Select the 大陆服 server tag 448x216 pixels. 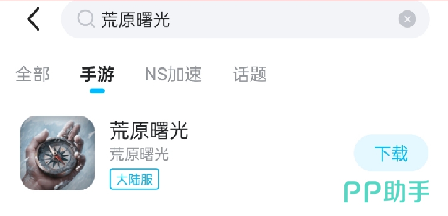click(x=134, y=179)
